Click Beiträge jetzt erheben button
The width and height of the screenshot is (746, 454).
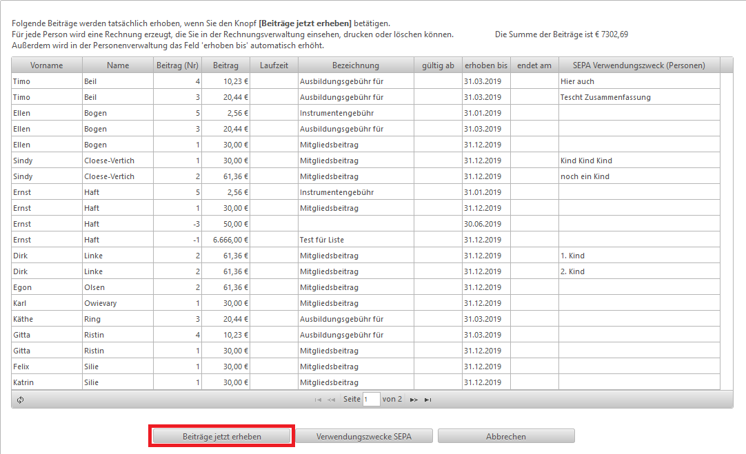tap(222, 436)
